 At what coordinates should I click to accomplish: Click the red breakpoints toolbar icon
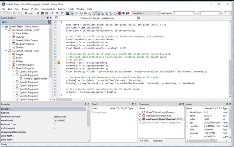[x=119, y=13]
